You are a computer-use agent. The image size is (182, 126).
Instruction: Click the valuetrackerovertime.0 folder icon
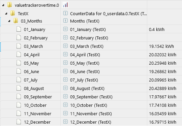pyautogui.click(x=10, y=5)
